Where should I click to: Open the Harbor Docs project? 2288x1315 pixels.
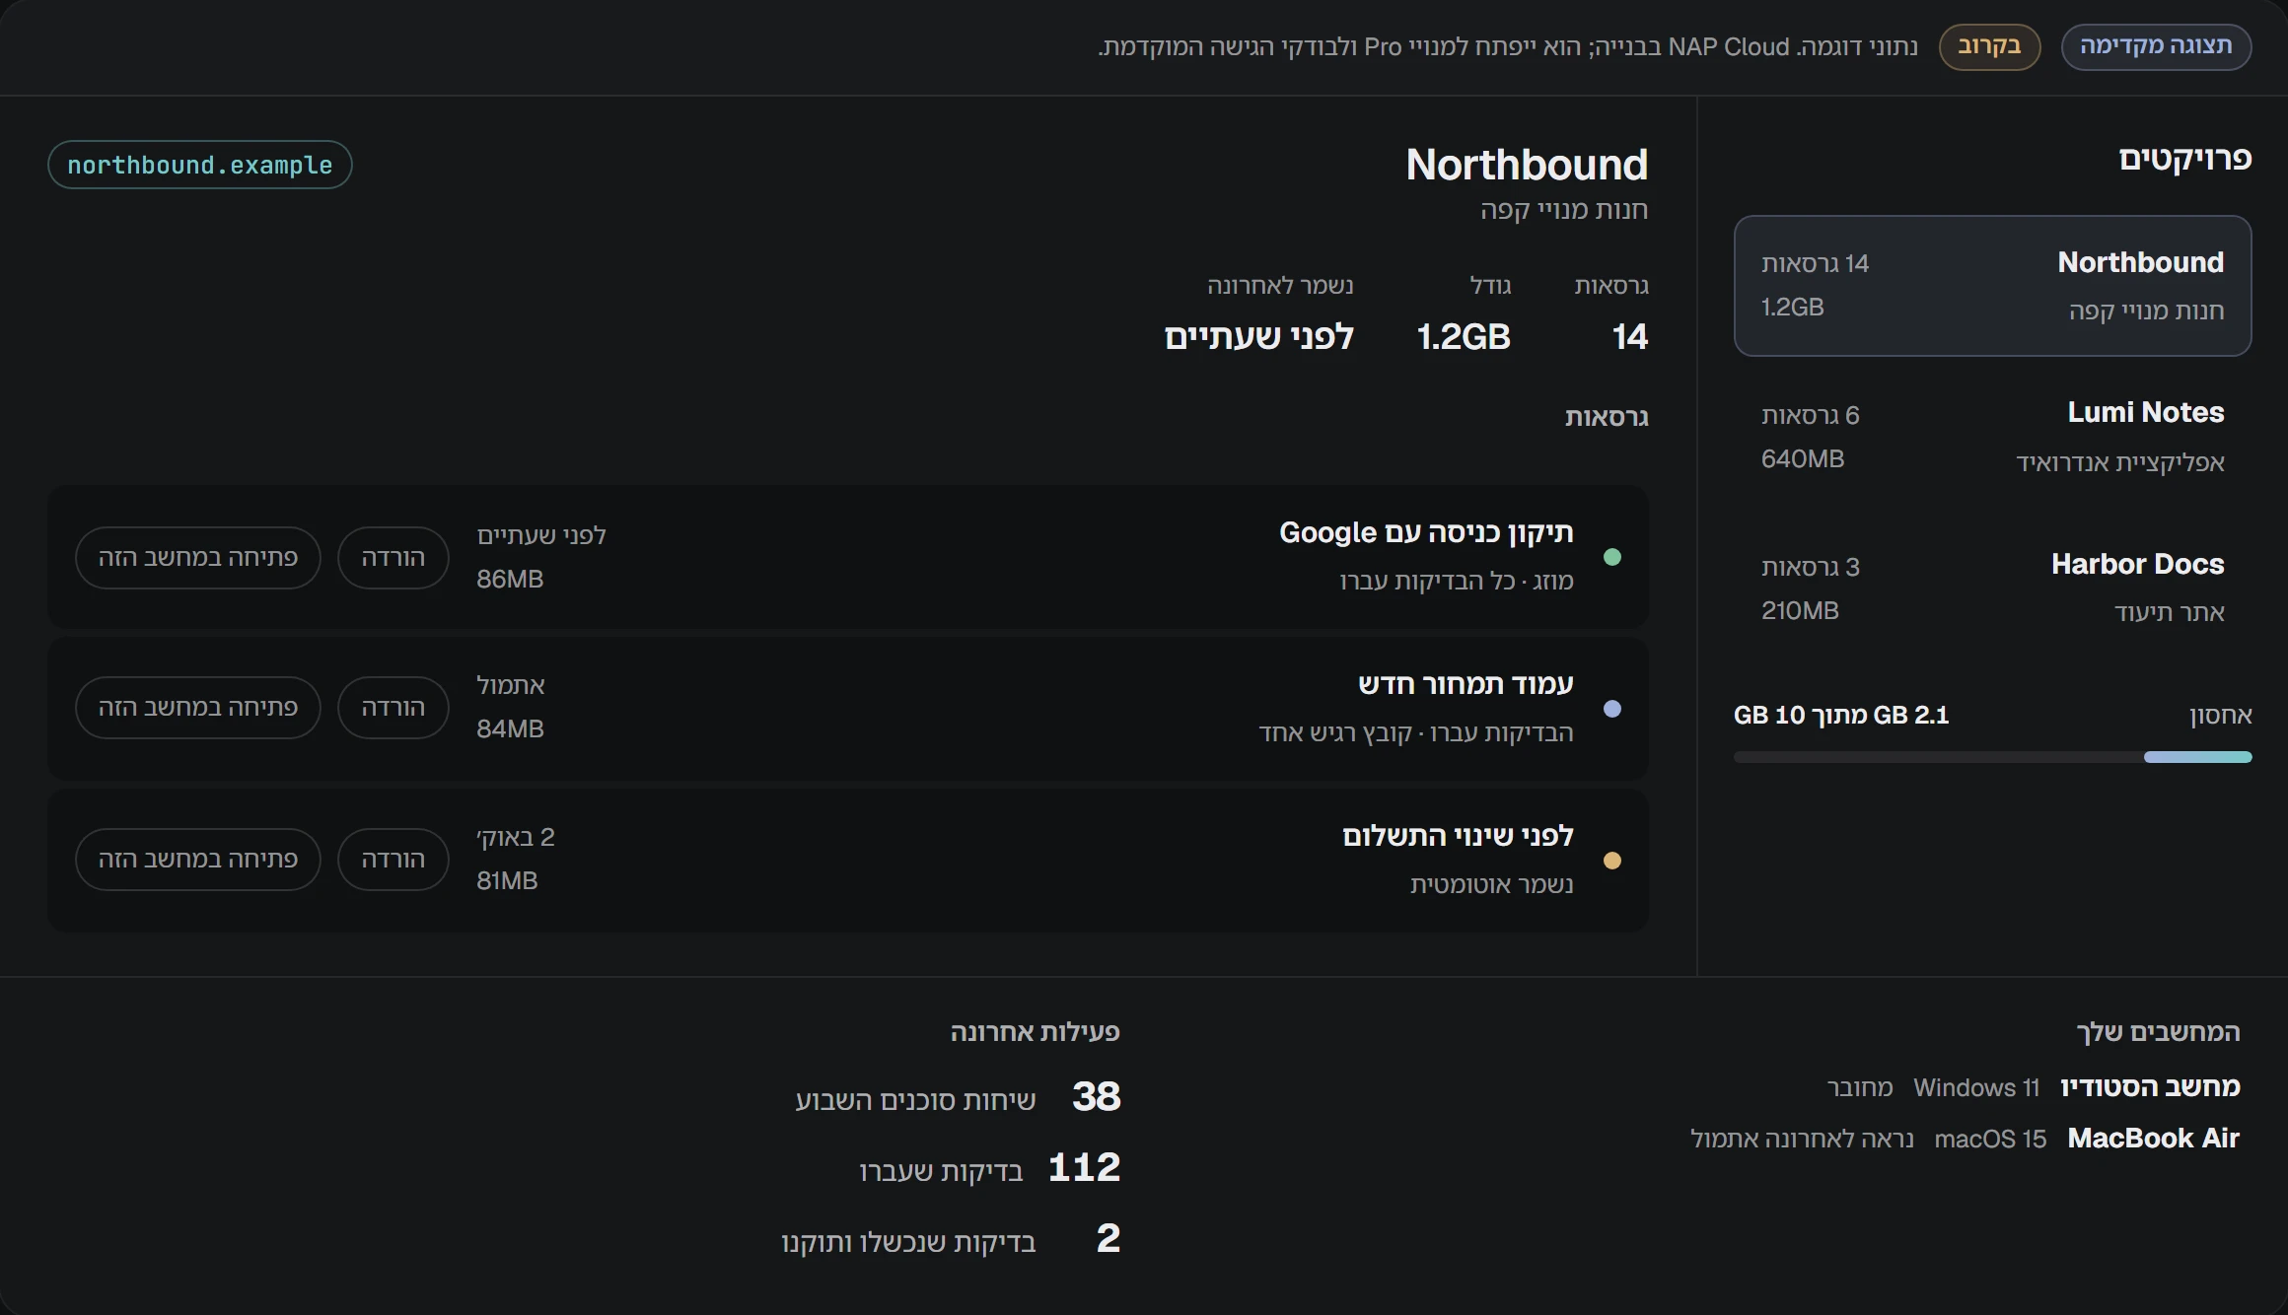1992,588
